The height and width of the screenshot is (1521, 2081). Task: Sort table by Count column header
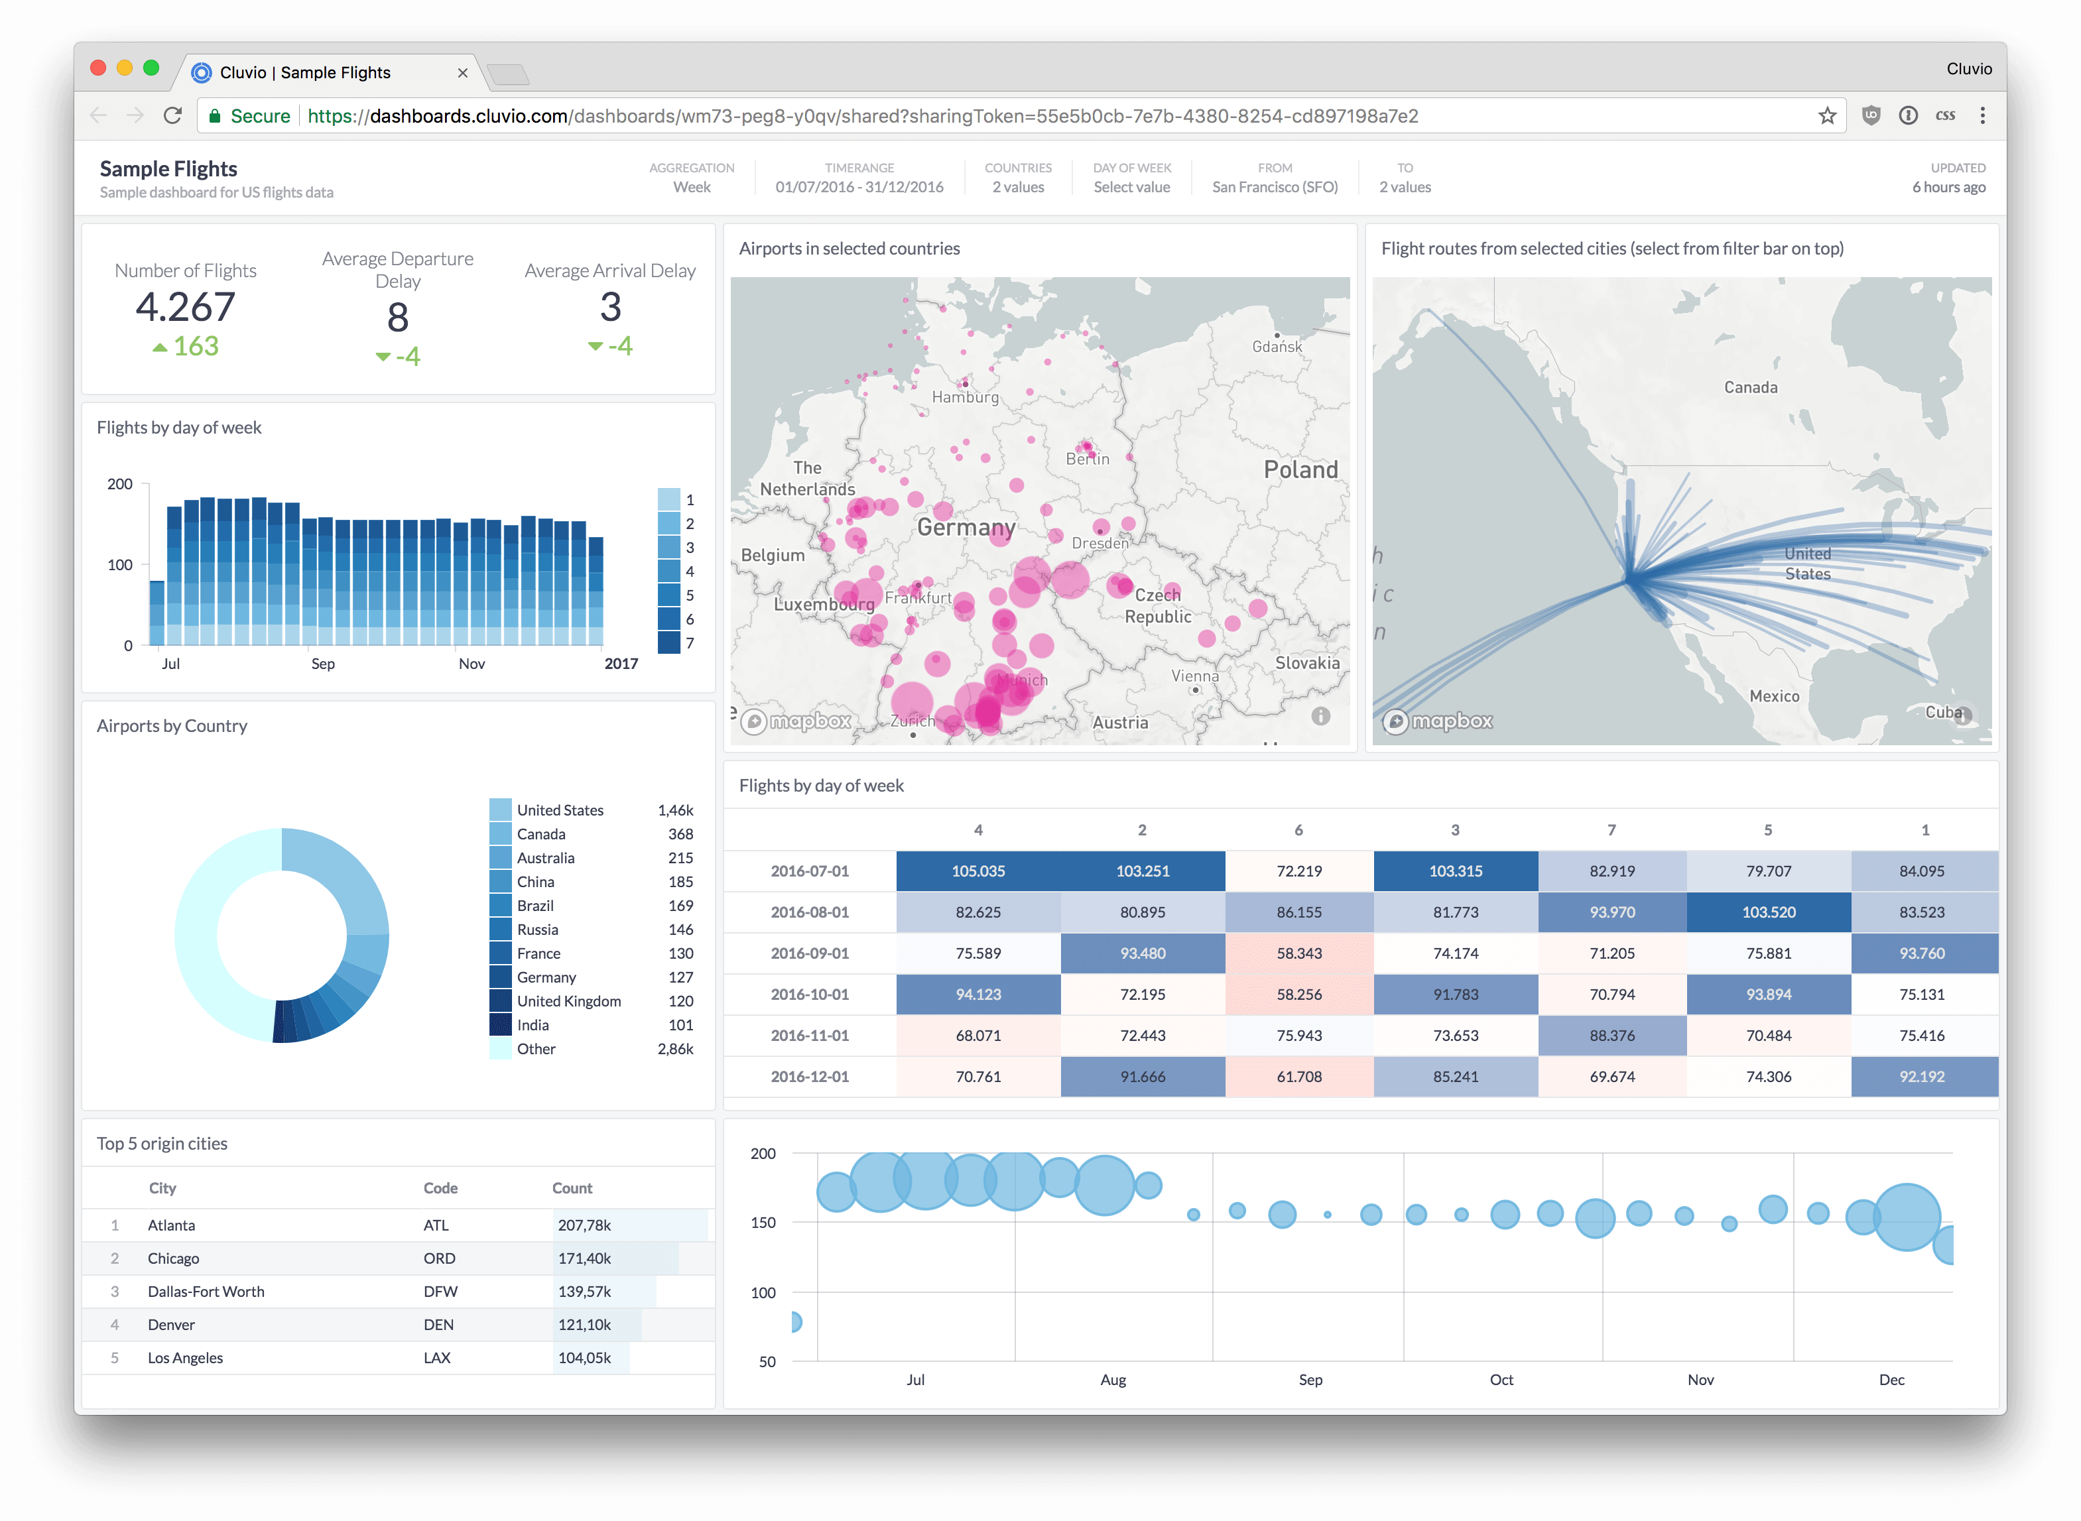click(x=572, y=1187)
